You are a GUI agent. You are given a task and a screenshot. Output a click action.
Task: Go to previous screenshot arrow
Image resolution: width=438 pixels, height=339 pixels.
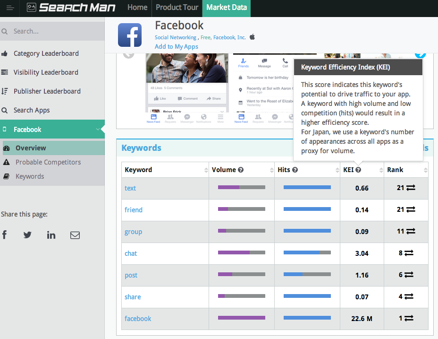point(129,54)
